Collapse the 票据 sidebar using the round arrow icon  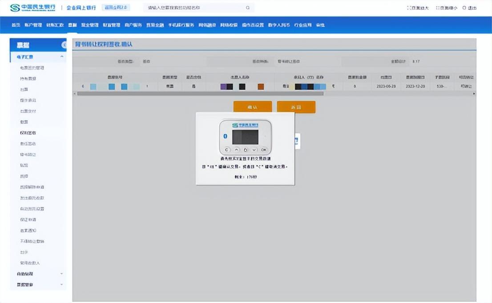tap(64, 45)
